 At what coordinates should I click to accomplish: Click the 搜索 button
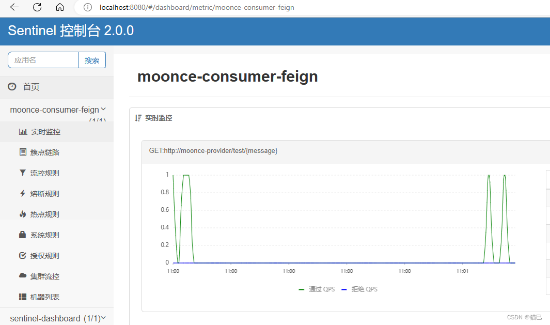92,60
